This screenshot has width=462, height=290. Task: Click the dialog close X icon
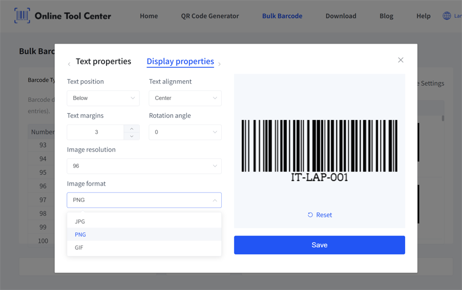coord(401,59)
